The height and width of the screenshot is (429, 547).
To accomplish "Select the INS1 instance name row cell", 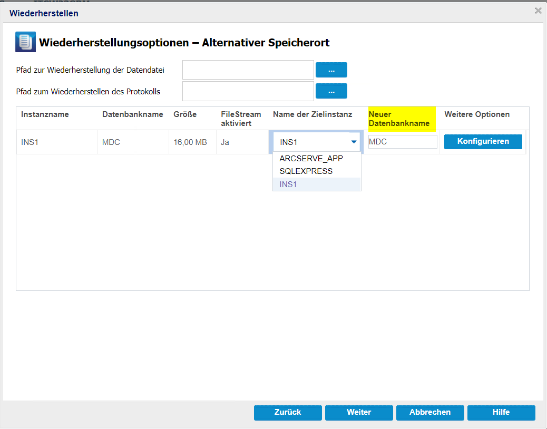I will [x=30, y=142].
